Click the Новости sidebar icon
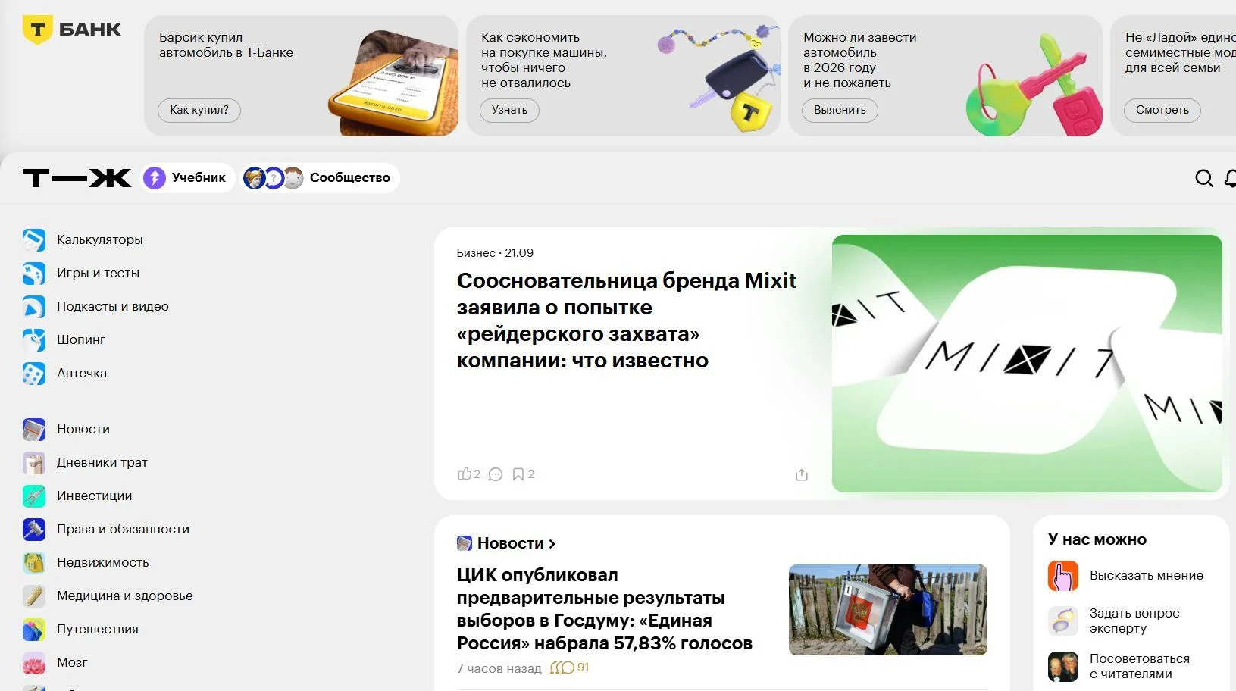Screen dimensions: 1236x691 [33, 429]
